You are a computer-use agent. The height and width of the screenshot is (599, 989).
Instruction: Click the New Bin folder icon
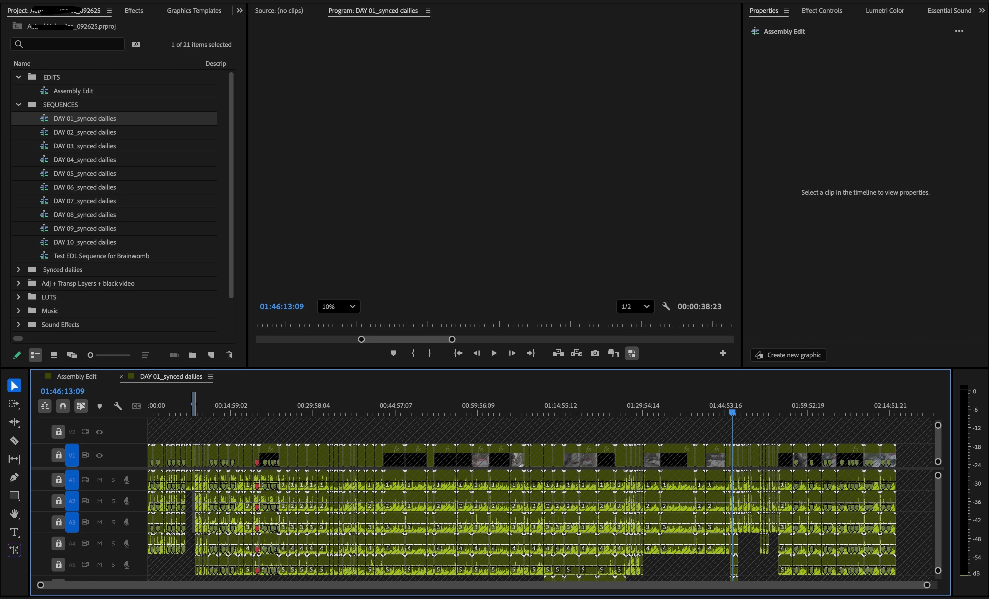[x=193, y=355]
